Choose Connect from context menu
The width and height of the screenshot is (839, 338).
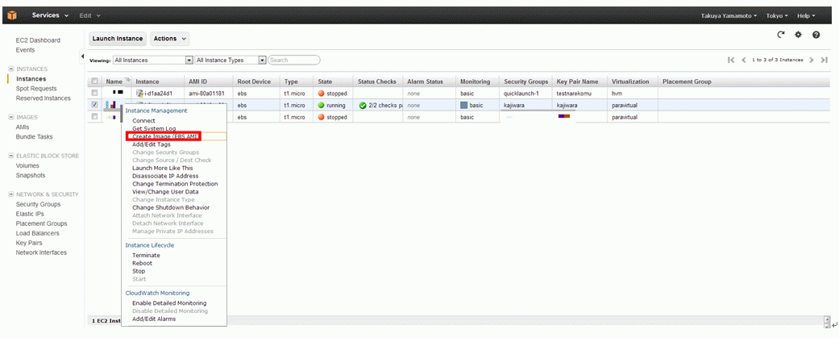coord(143,120)
